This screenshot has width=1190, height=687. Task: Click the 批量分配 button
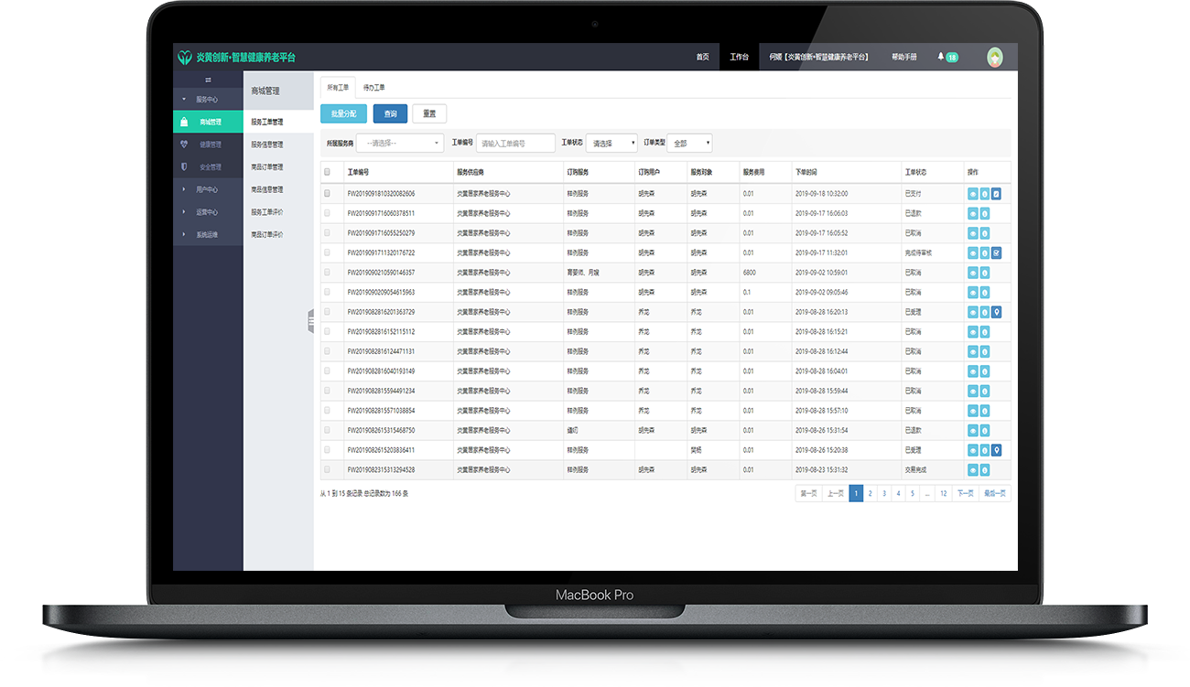344,114
